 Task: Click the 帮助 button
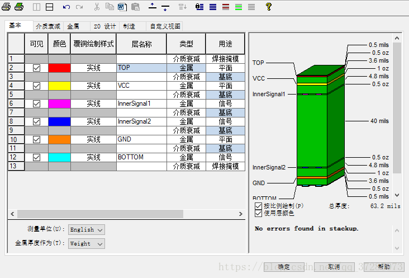click(384, 267)
